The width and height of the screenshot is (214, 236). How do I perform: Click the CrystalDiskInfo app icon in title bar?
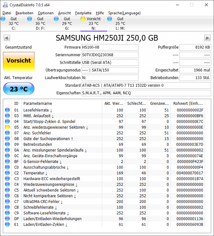[5, 5]
